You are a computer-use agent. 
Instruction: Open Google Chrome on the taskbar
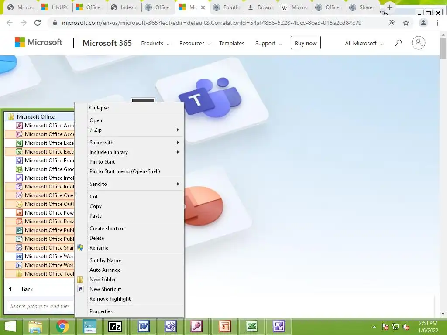point(62,326)
